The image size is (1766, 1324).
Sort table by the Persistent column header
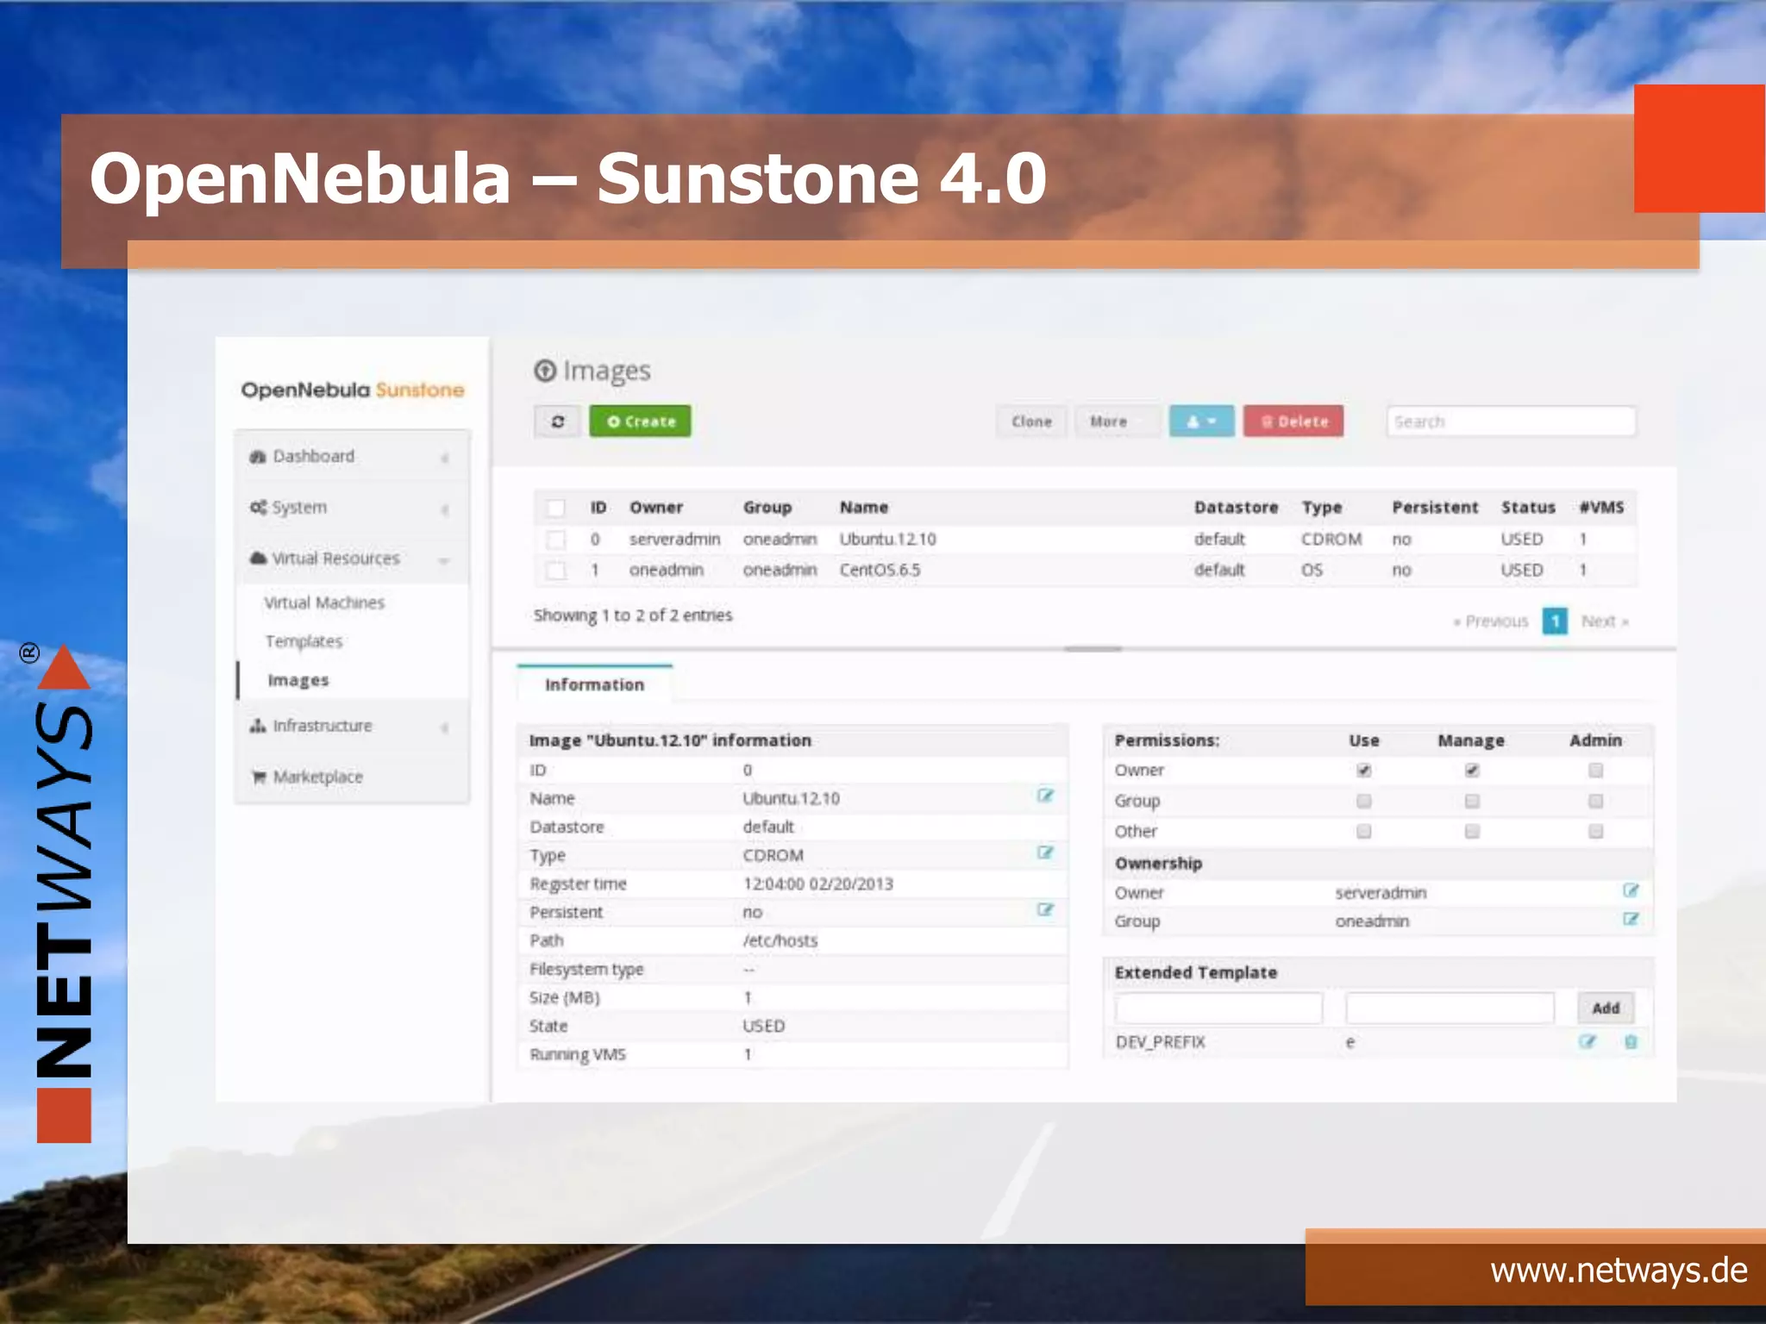coord(1435,508)
